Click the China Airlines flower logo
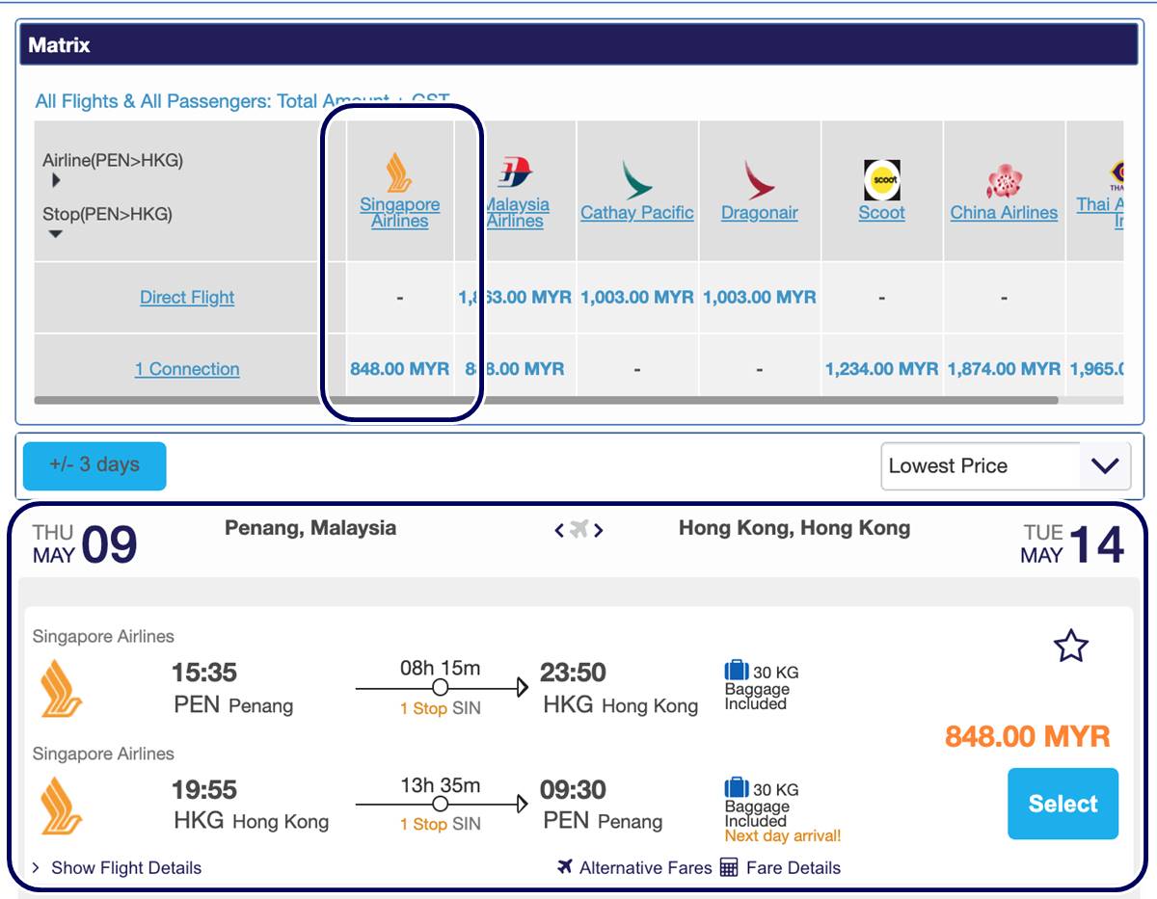1157x899 pixels. tap(1004, 180)
